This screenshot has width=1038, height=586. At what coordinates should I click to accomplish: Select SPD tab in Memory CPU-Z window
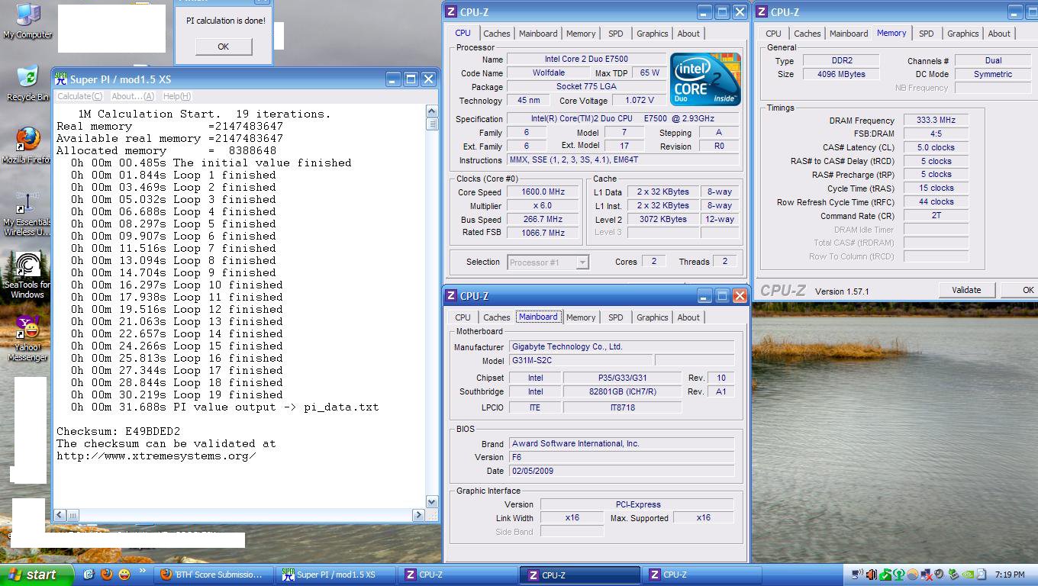point(926,34)
